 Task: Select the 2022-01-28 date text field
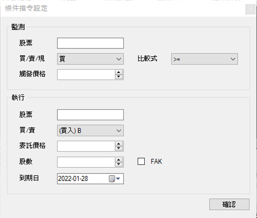tap(83, 179)
